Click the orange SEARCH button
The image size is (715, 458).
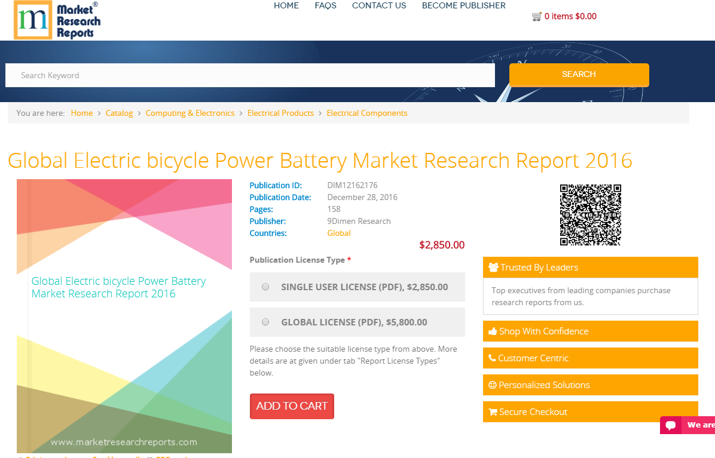click(x=579, y=75)
